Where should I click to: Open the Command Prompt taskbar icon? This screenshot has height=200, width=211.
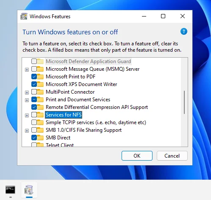10,190
